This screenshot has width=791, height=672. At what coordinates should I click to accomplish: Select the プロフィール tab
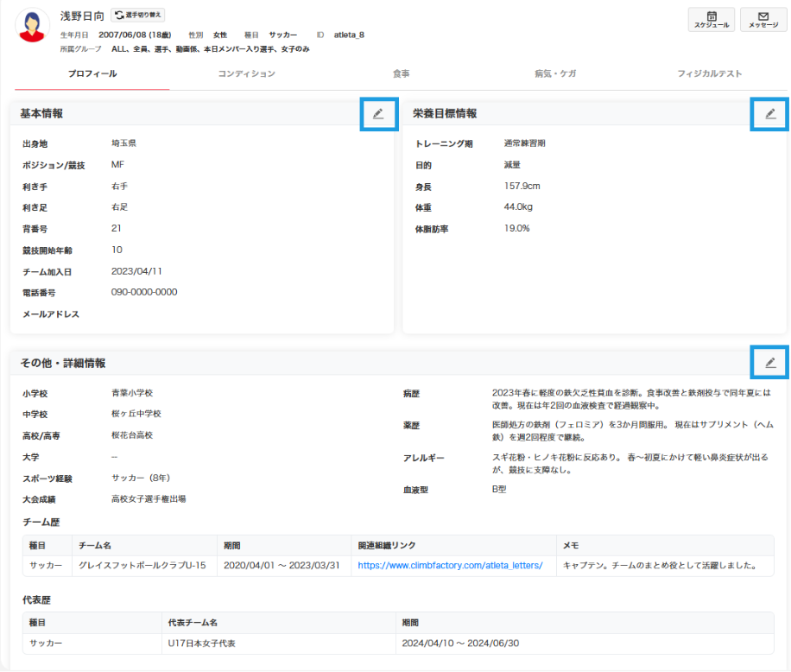(x=92, y=74)
